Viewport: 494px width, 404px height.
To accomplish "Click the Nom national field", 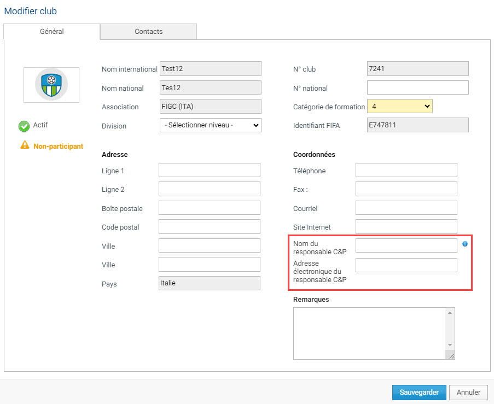I will point(211,87).
